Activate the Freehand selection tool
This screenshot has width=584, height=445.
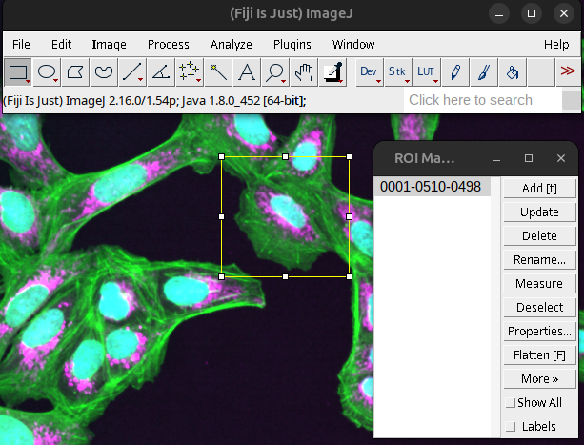coord(104,71)
